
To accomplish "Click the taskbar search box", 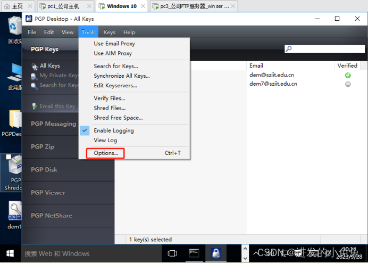I will pyautogui.click(x=91, y=253).
